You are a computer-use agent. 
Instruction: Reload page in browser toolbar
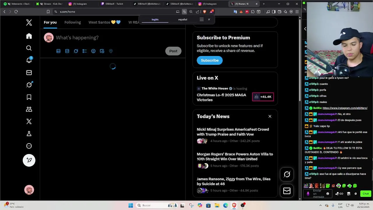click(x=16, y=12)
